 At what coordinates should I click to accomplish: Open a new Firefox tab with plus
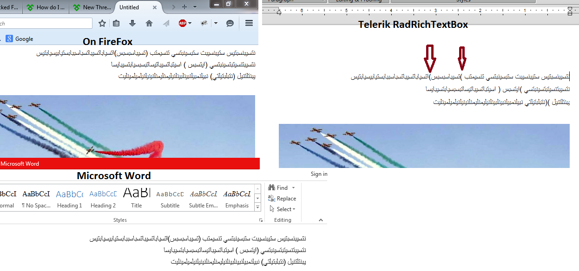coord(184,7)
